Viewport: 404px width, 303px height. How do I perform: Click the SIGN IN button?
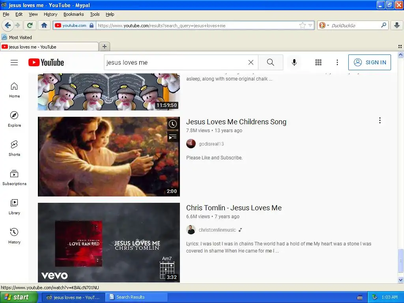click(369, 62)
